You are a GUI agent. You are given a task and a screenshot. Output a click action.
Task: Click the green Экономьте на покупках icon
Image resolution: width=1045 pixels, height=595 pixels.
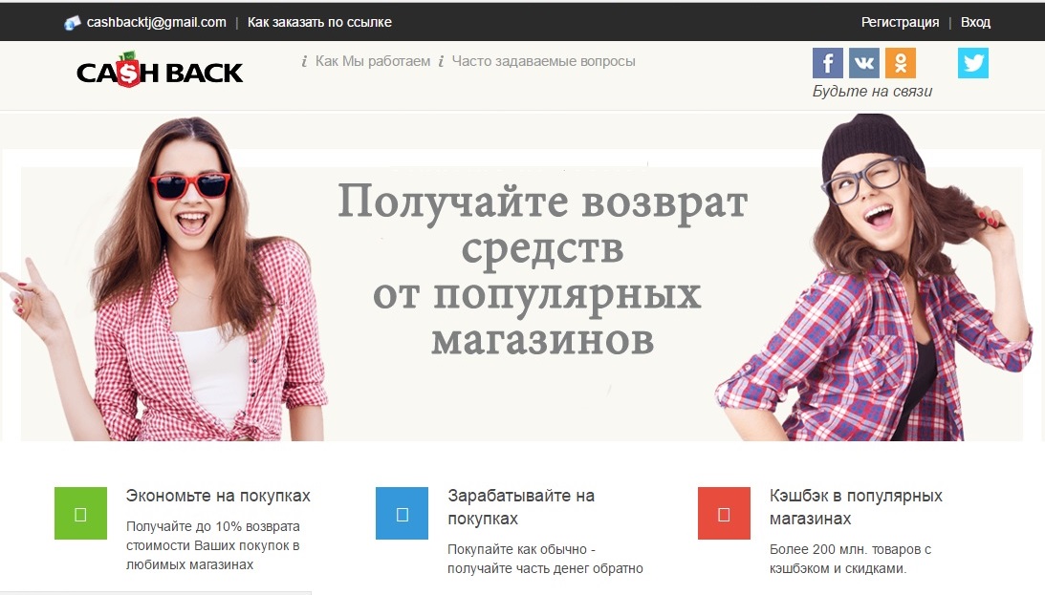[x=80, y=514]
